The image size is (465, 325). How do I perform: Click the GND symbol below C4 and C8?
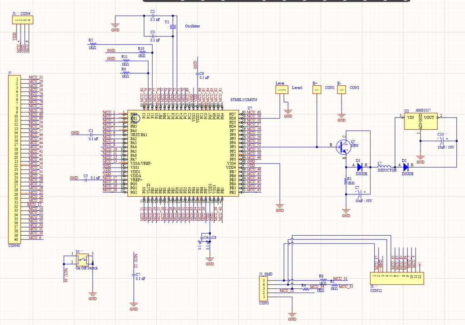[210, 260]
